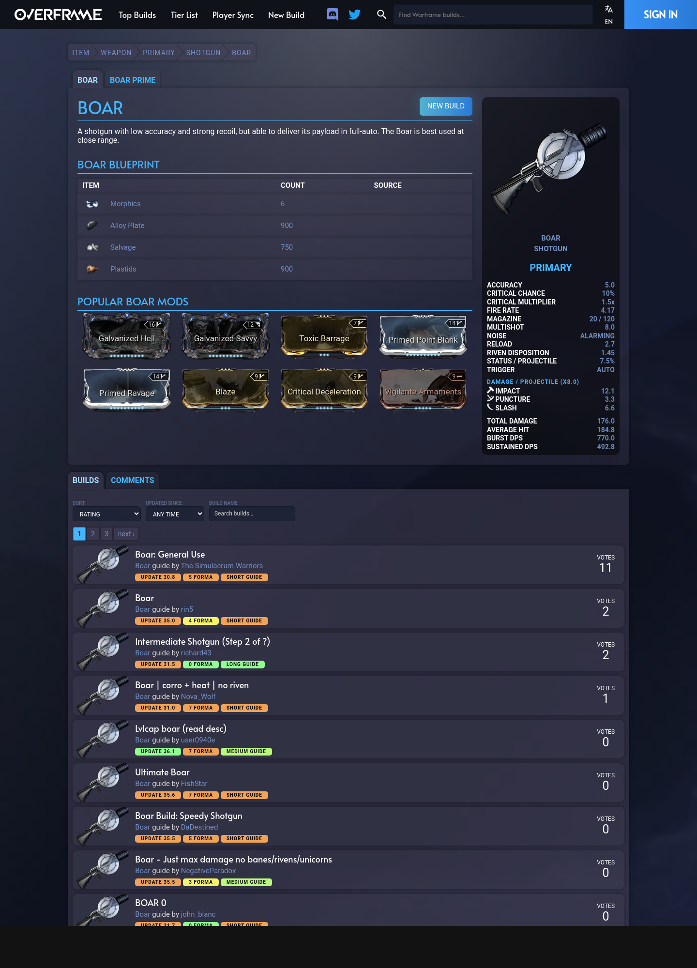This screenshot has height=968, width=697.
Task: Click the Item breadcrumb
Action: pos(81,53)
